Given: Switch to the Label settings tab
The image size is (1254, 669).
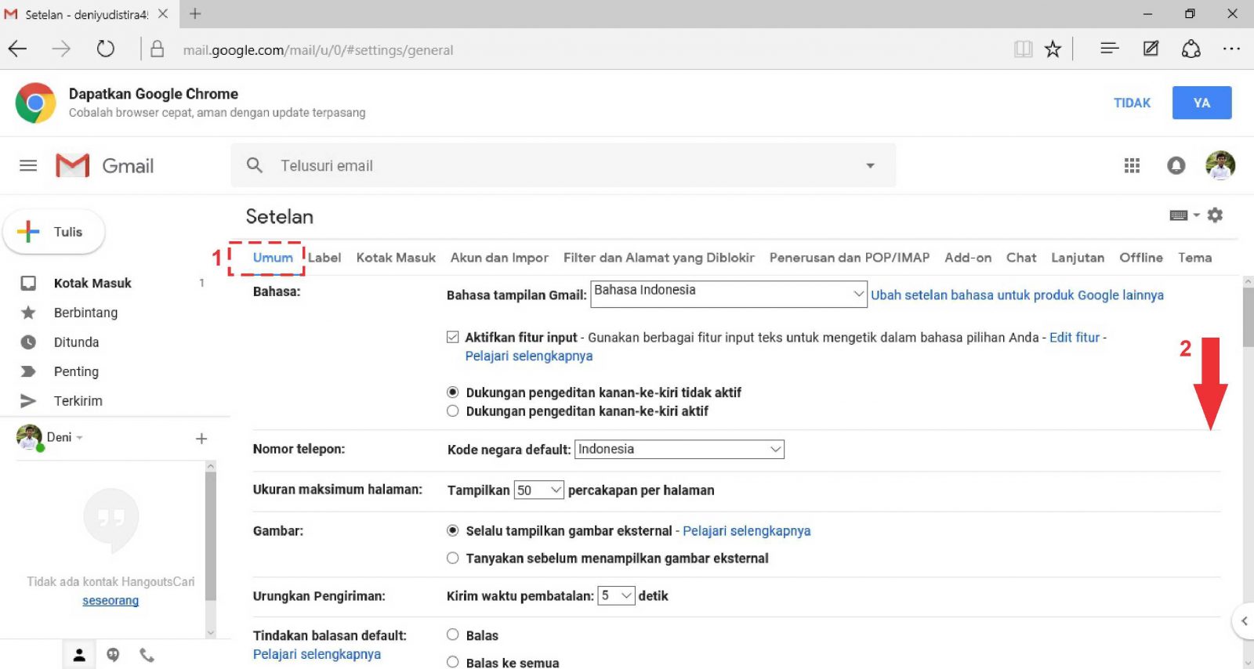Looking at the screenshot, I should [324, 258].
